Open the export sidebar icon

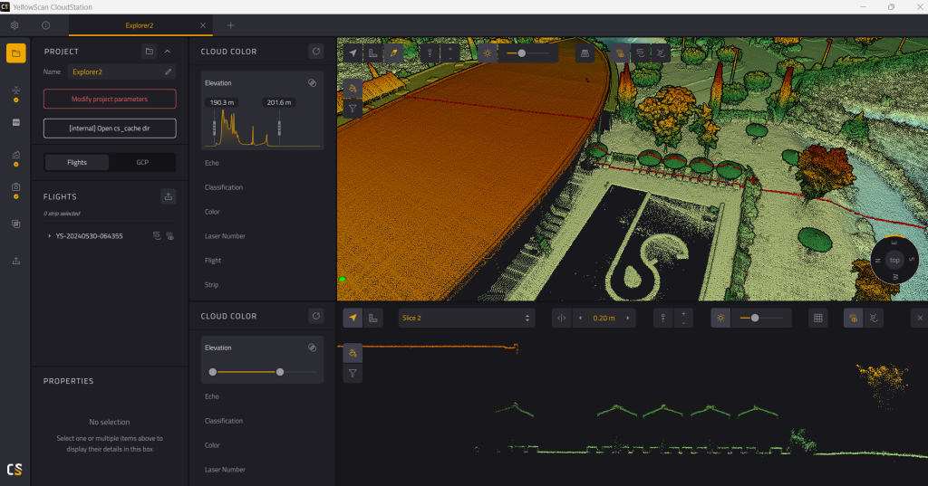[x=16, y=261]
